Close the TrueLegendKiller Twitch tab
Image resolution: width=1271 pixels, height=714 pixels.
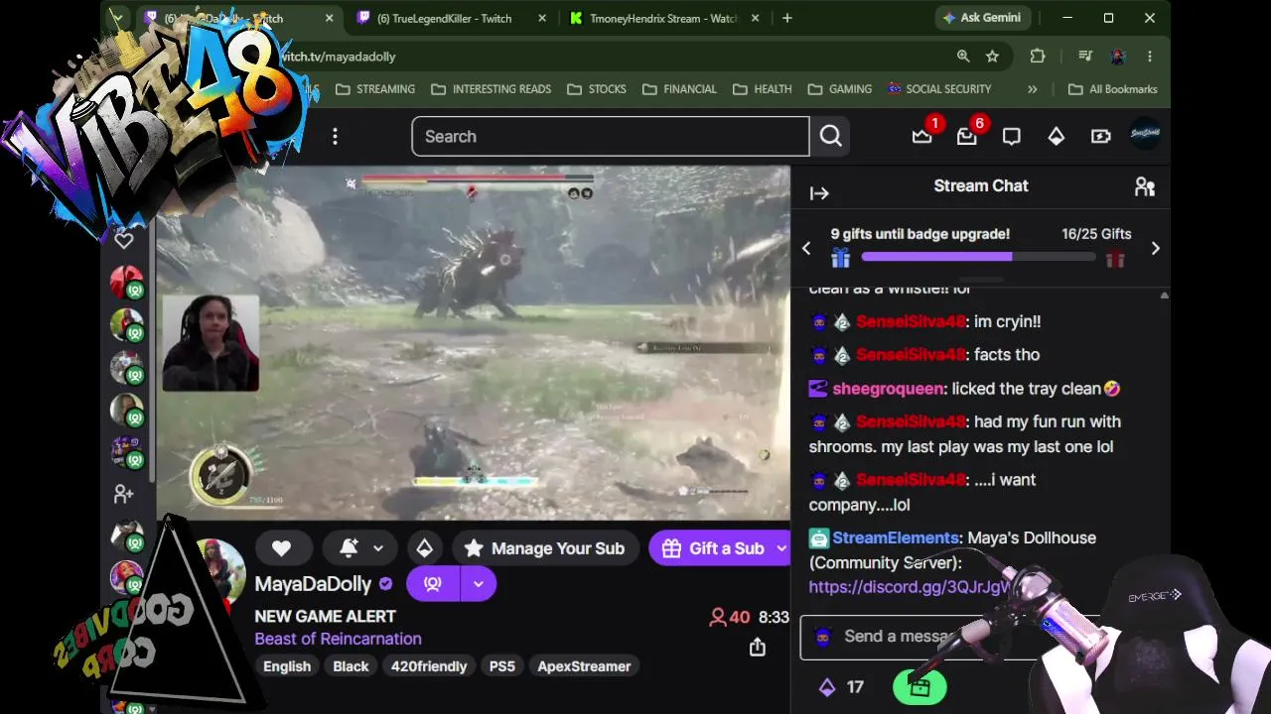pos(541,18)
